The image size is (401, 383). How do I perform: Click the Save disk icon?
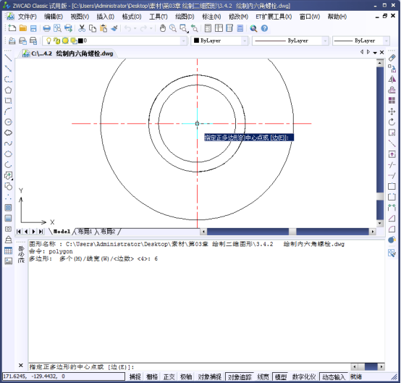pos(33,28)
